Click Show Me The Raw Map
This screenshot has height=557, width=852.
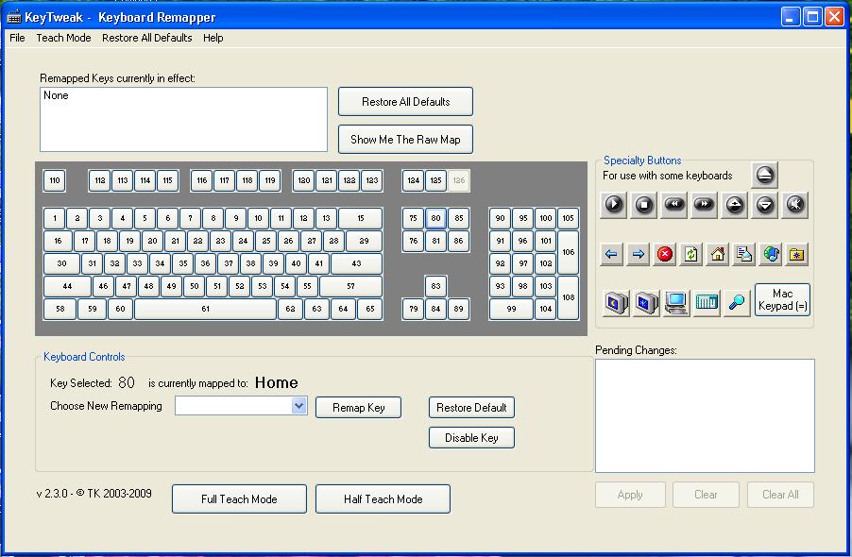pyautogui.click(x=405, y=140)
